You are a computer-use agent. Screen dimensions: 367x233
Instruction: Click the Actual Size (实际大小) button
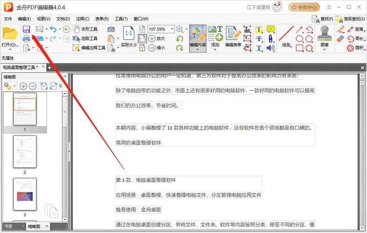[x=129, y=36]
